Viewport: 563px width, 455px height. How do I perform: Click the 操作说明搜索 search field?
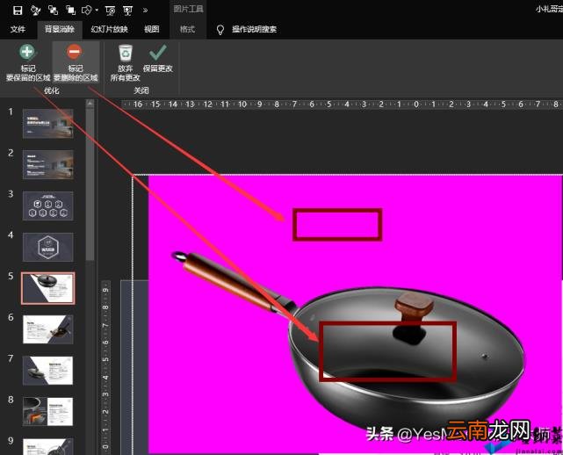tap(254, 29)
